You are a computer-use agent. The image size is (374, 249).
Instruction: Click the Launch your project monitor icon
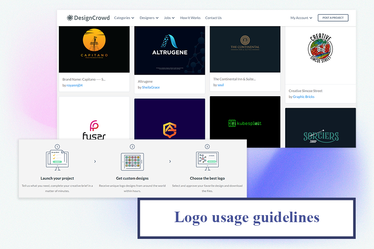tap(57, 160)
